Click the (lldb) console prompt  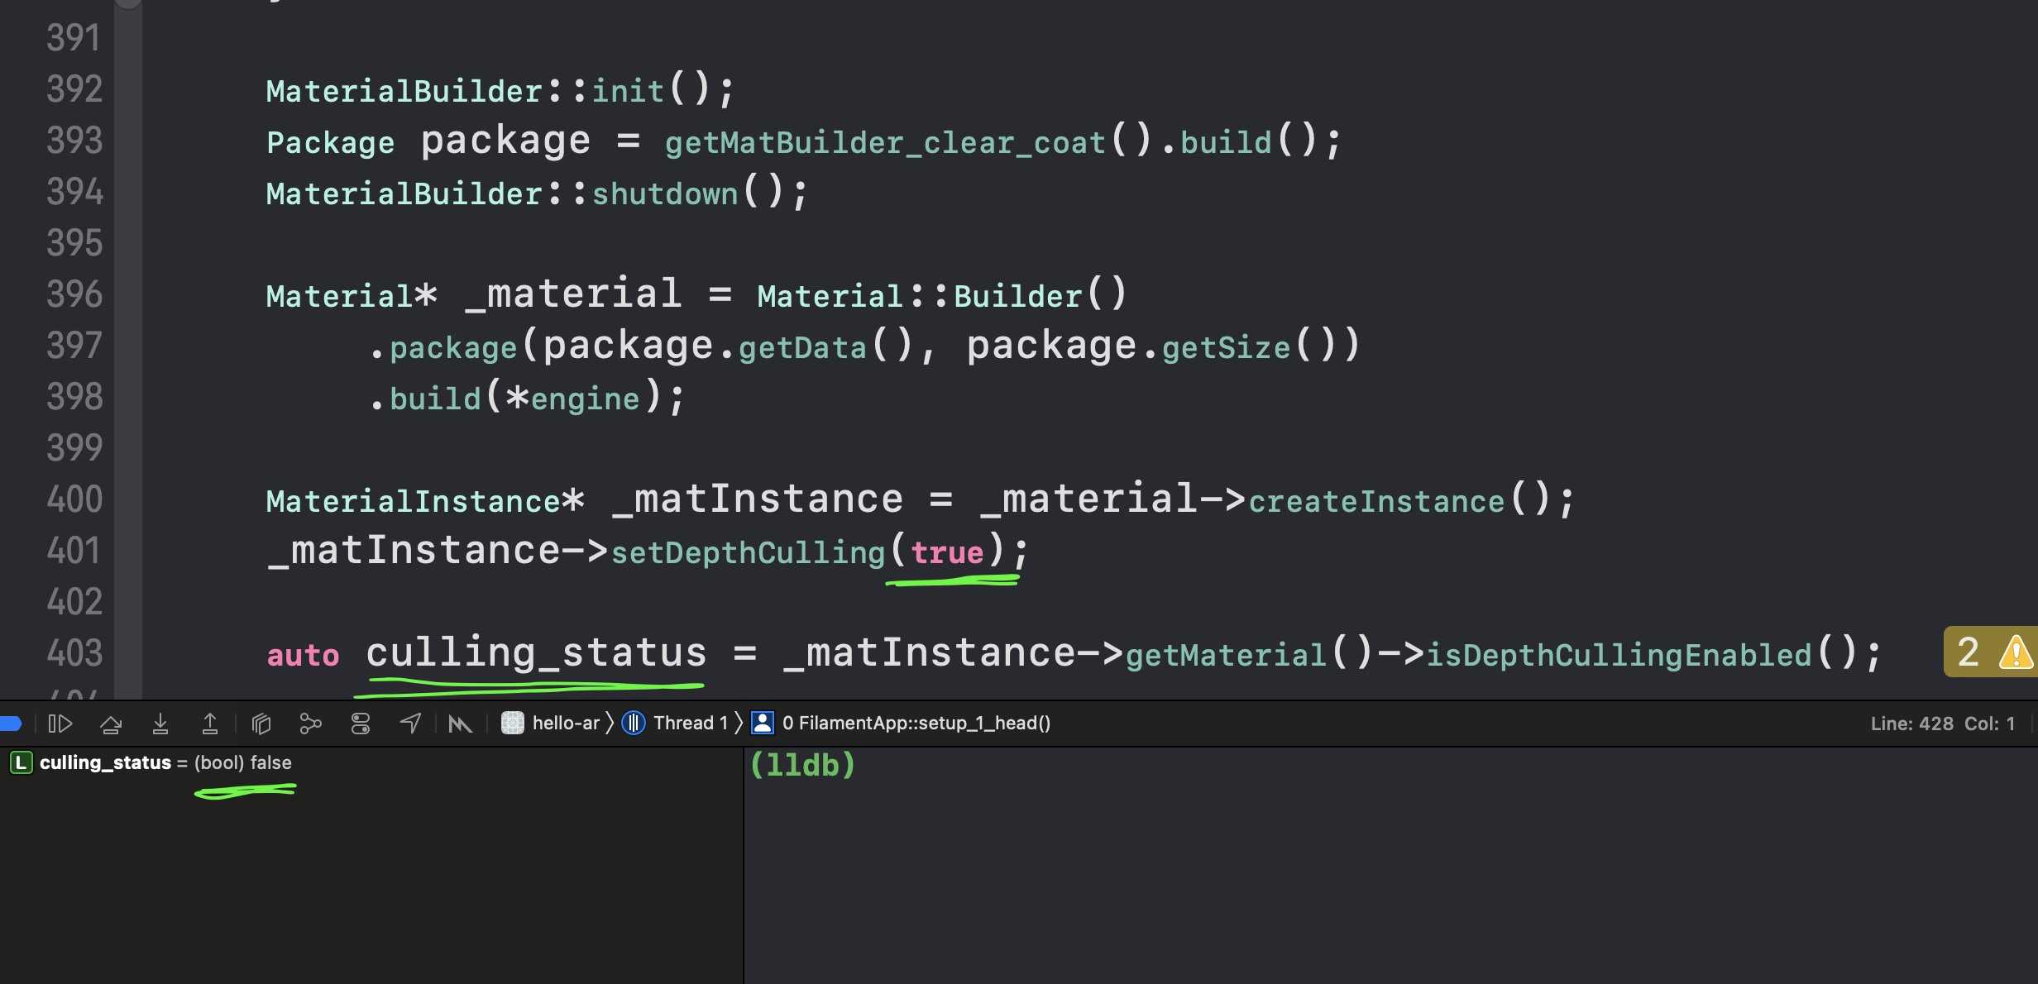tap(802, 765)
